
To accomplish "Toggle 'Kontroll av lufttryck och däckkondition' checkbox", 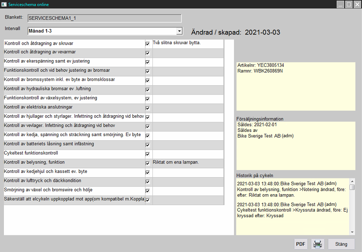I will point(147,181).
